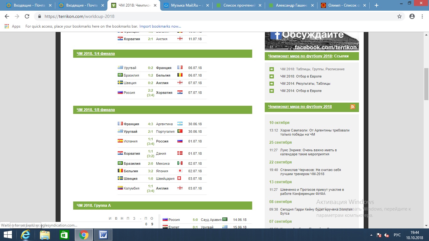Viewport: 429px width, 241px height.
Task: Launch Internet Explorer from the taskbar
Action: [x=25, y=235]
